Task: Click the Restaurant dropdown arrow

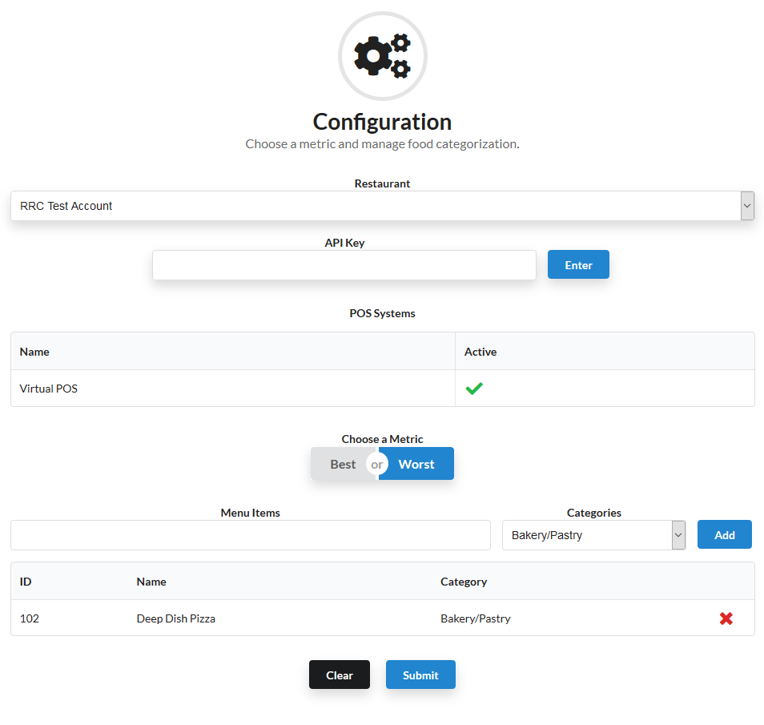Action: [x=747, y=206]
